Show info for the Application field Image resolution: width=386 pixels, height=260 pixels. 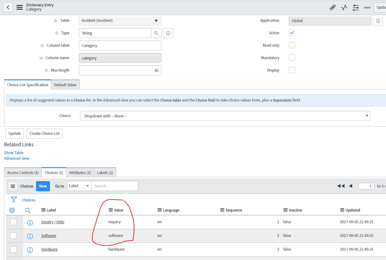378,21
